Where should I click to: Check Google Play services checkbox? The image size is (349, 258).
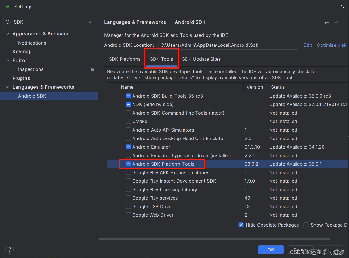(x=128, y=198)
